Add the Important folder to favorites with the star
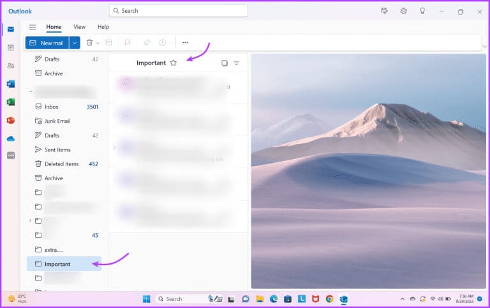This screenshot has height=308, width=490. click(x=174, y=63)
